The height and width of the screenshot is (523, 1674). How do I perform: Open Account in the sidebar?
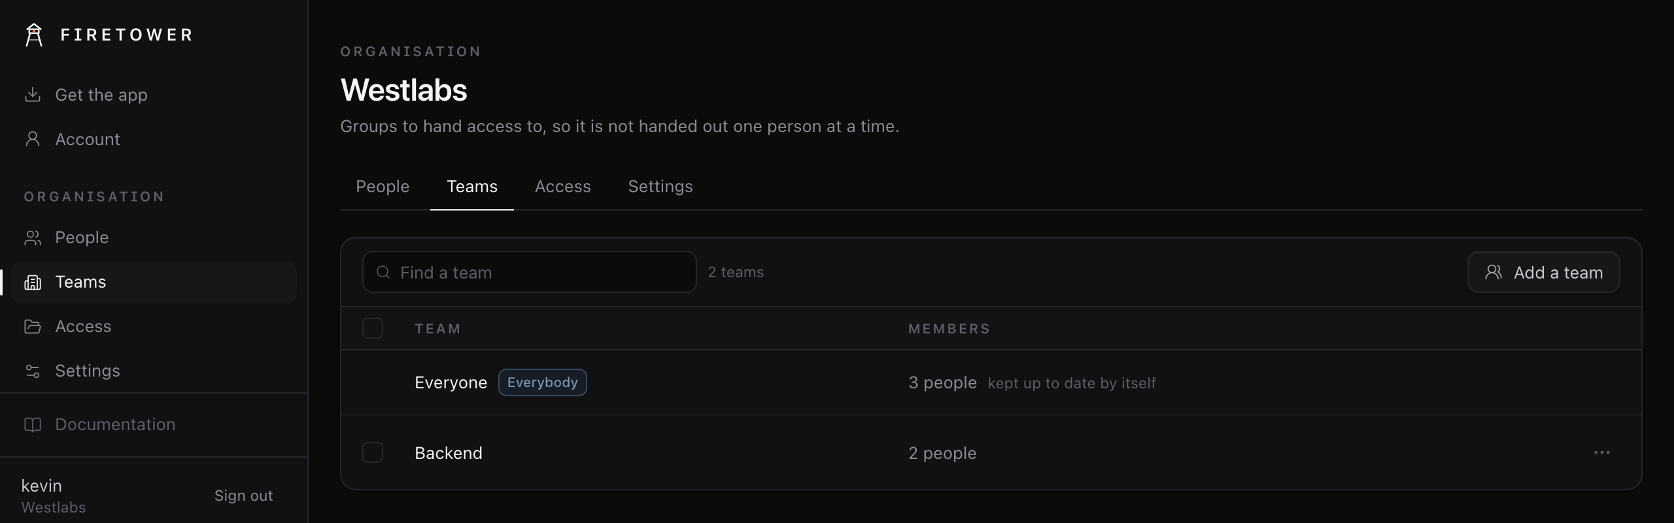point(154,139)
